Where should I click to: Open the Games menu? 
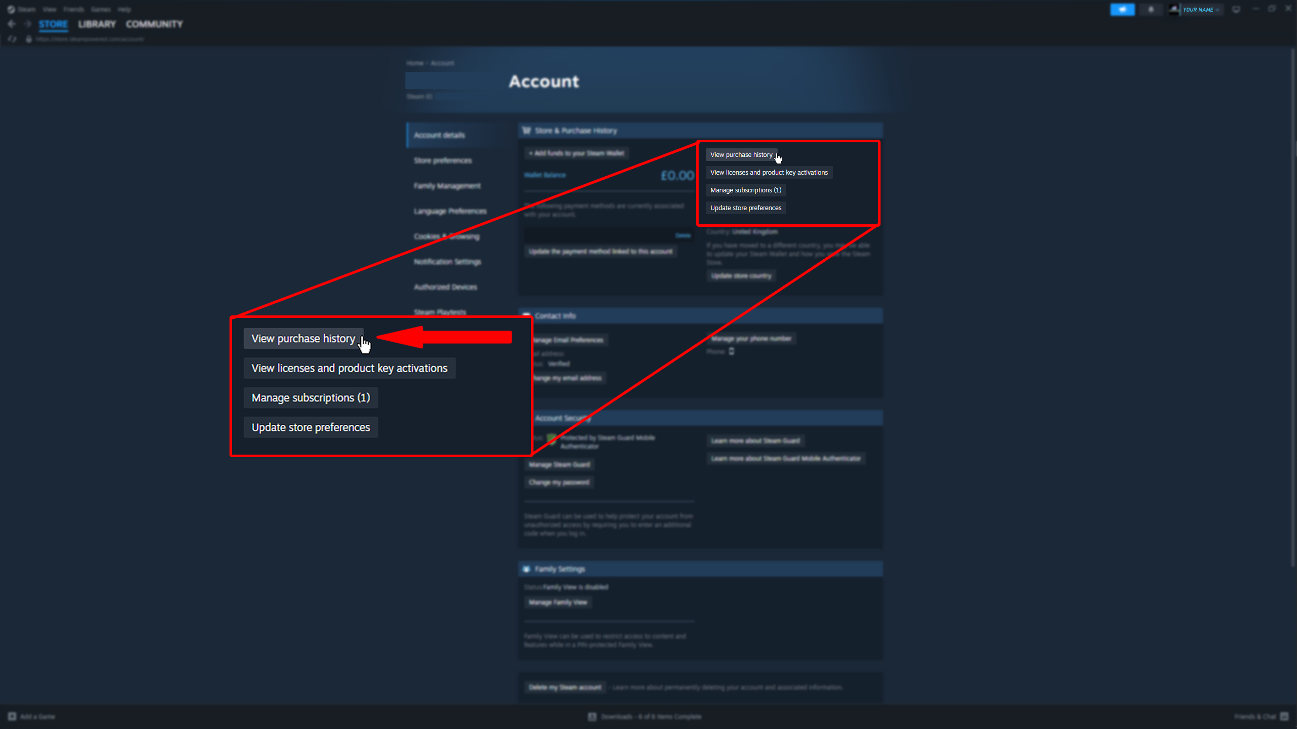[x=100, y=10]
